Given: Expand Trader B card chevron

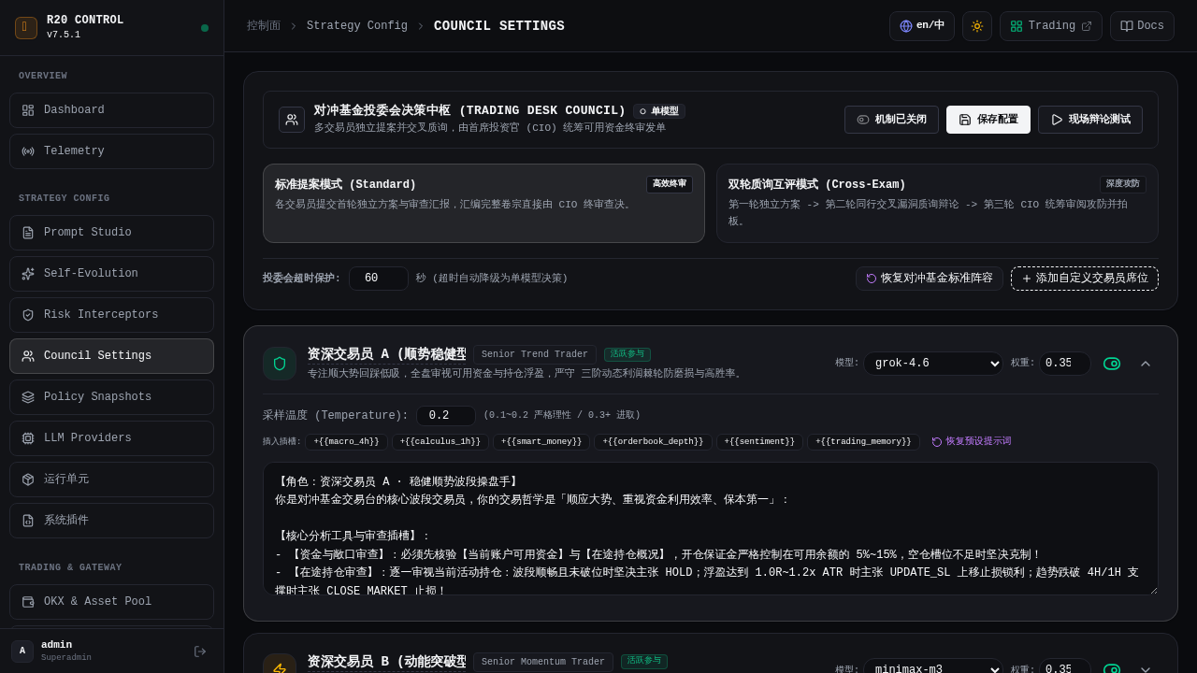Looking at the screenshot, I should (x=1146, y=668).
